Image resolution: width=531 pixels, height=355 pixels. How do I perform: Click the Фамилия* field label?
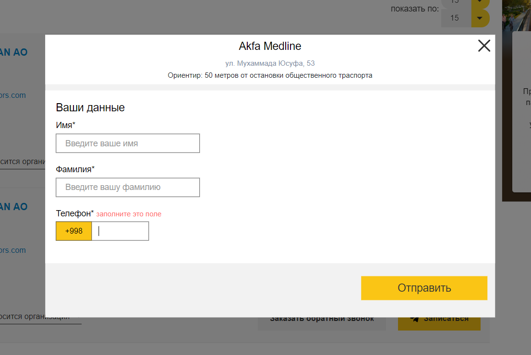75,169
